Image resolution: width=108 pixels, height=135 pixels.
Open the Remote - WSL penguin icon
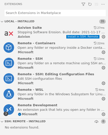coord(9,94)
